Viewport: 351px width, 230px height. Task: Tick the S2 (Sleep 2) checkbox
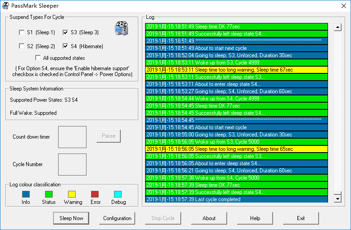pos(22,46)
